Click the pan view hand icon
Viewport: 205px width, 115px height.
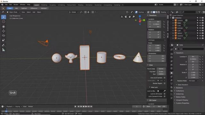pyautogui.click(x=129, y=17)
